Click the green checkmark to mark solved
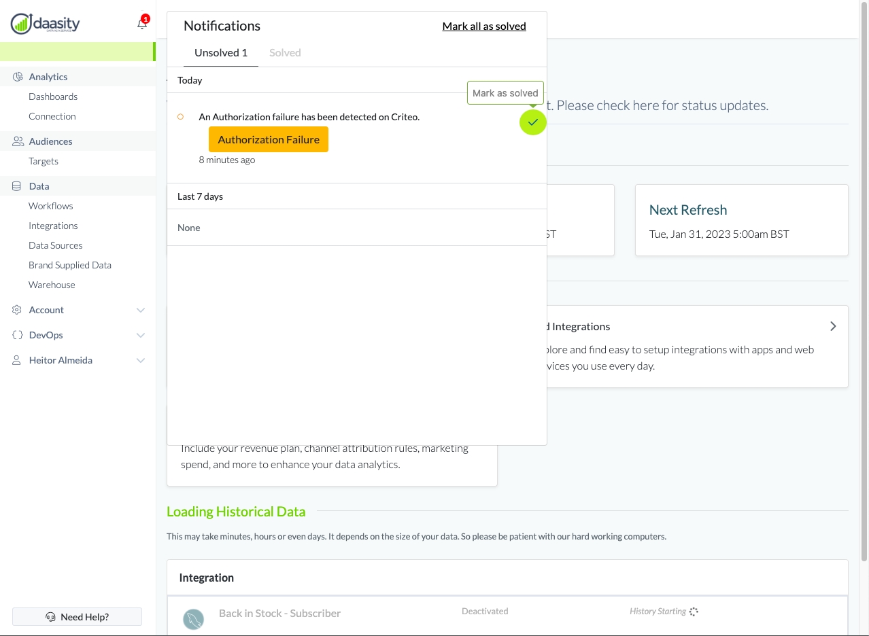The image size is (869, 636). tap(533, 122)
